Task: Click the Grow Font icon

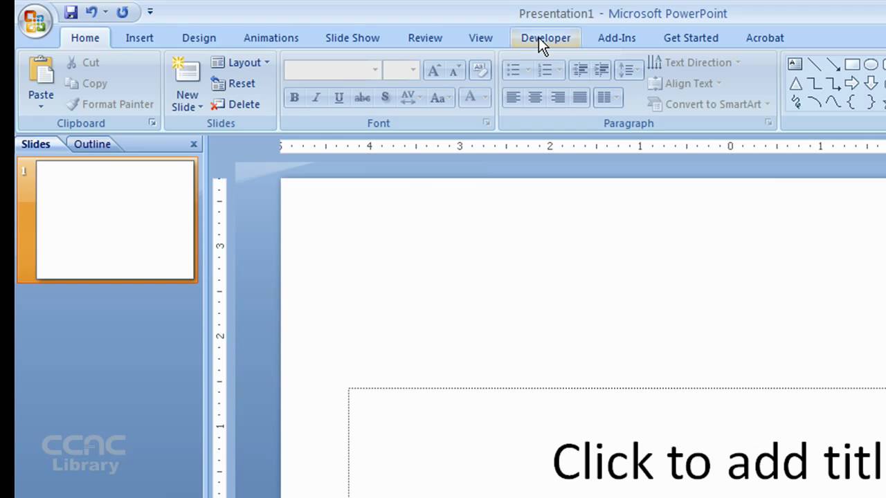Action: click(434, 70)
